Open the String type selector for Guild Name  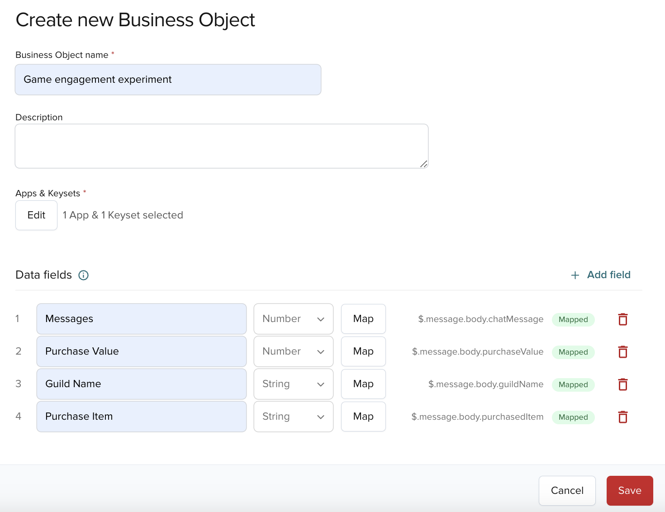[293, 384]
